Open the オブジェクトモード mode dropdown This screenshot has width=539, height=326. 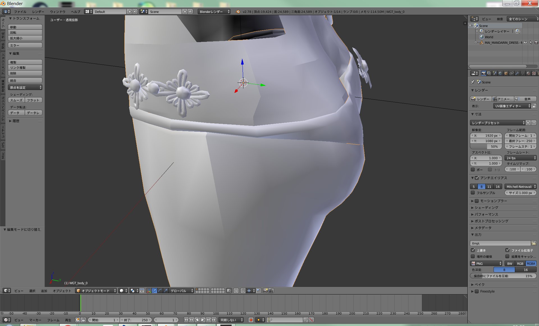(x=96, y=291)
